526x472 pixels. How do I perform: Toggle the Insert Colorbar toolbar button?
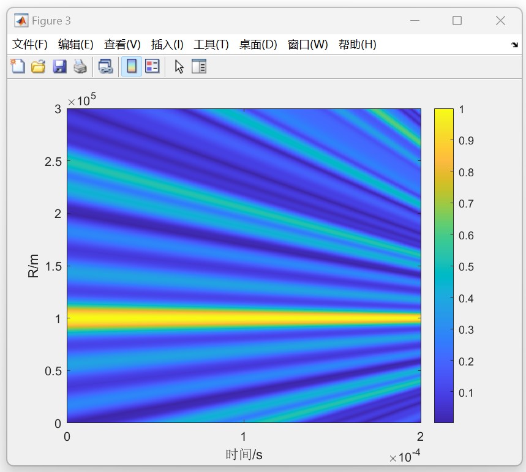[132, 66]
